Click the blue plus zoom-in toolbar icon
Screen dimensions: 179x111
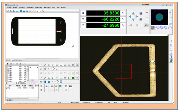click(14, 11)
